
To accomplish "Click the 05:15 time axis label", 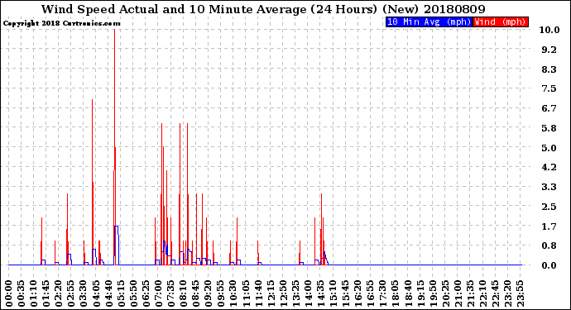I will pyautogui.click(x=121, y=293).
